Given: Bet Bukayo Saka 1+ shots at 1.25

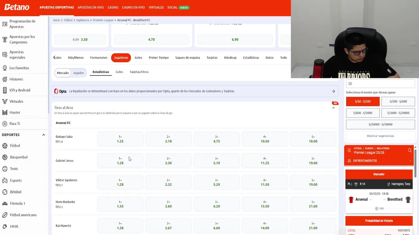Looking at the screenshot, I should point(120,139).
